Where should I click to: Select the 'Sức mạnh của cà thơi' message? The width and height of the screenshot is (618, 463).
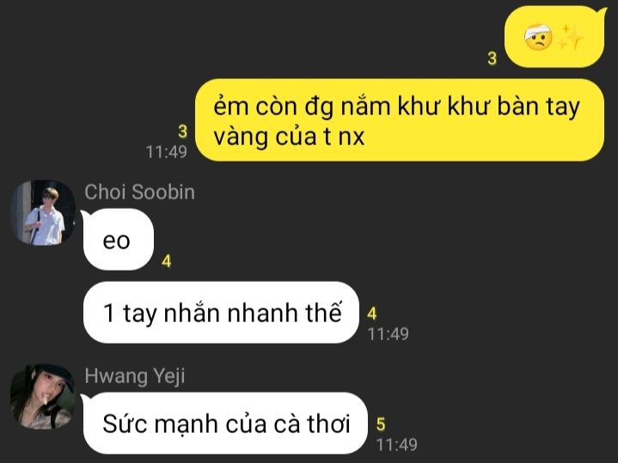tap(224, 423)
